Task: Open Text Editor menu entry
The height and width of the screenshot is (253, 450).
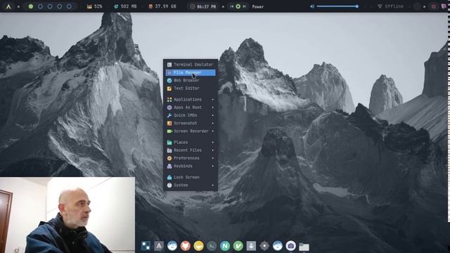Action: 191,89
